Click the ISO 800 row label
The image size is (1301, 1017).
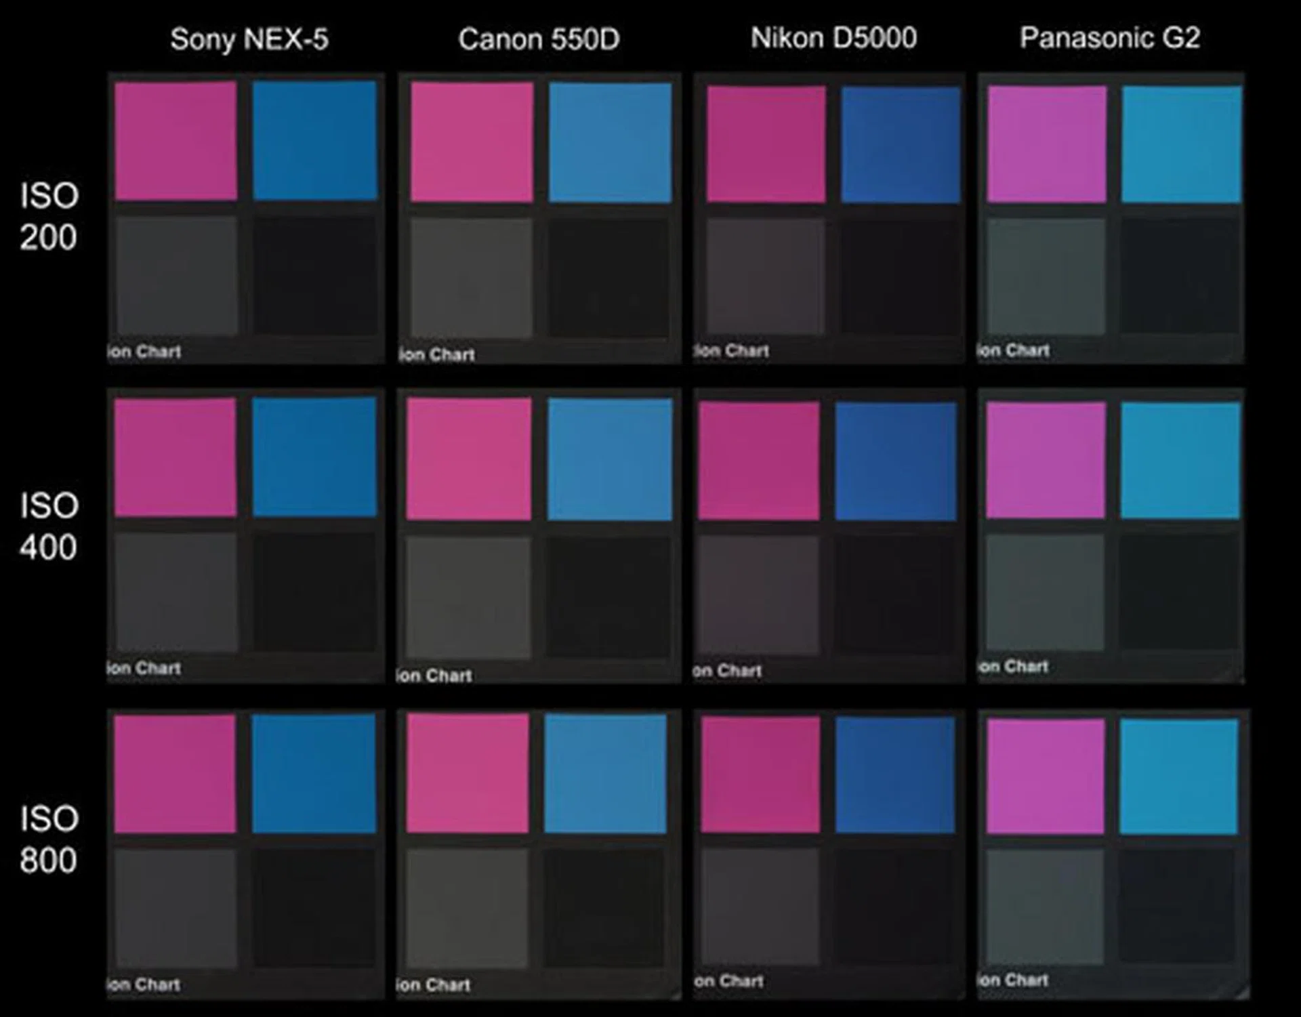tap(48, 839)
